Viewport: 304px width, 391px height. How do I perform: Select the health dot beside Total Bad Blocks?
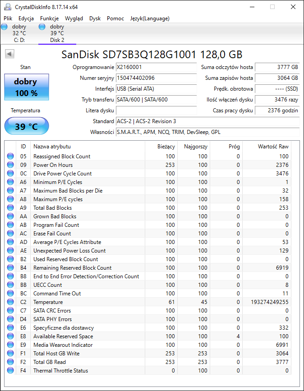click(10, 207)
